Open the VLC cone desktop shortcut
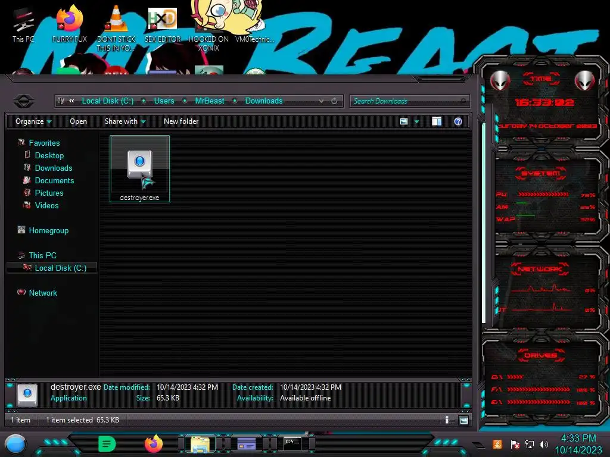 (x=116, y=28)
